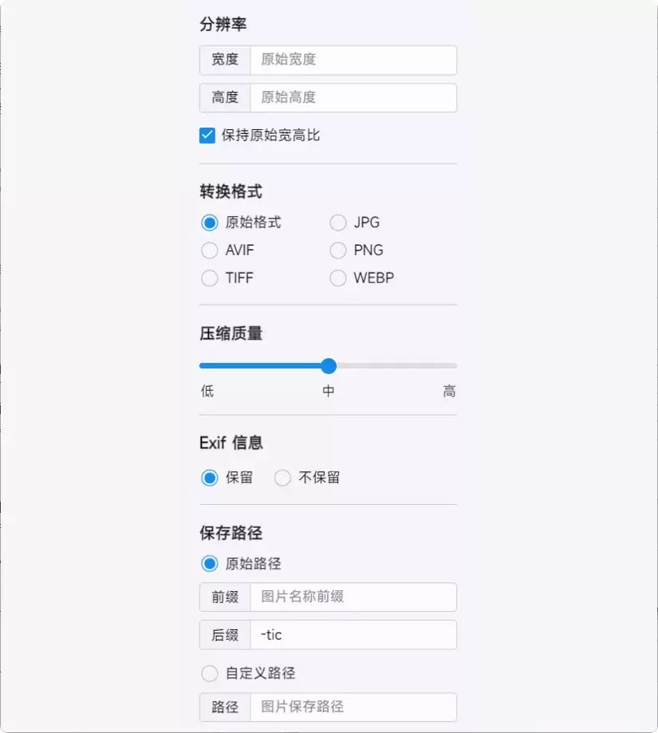
Task: 选择 TIFF 转换格式
Action: tap(209, 278)
